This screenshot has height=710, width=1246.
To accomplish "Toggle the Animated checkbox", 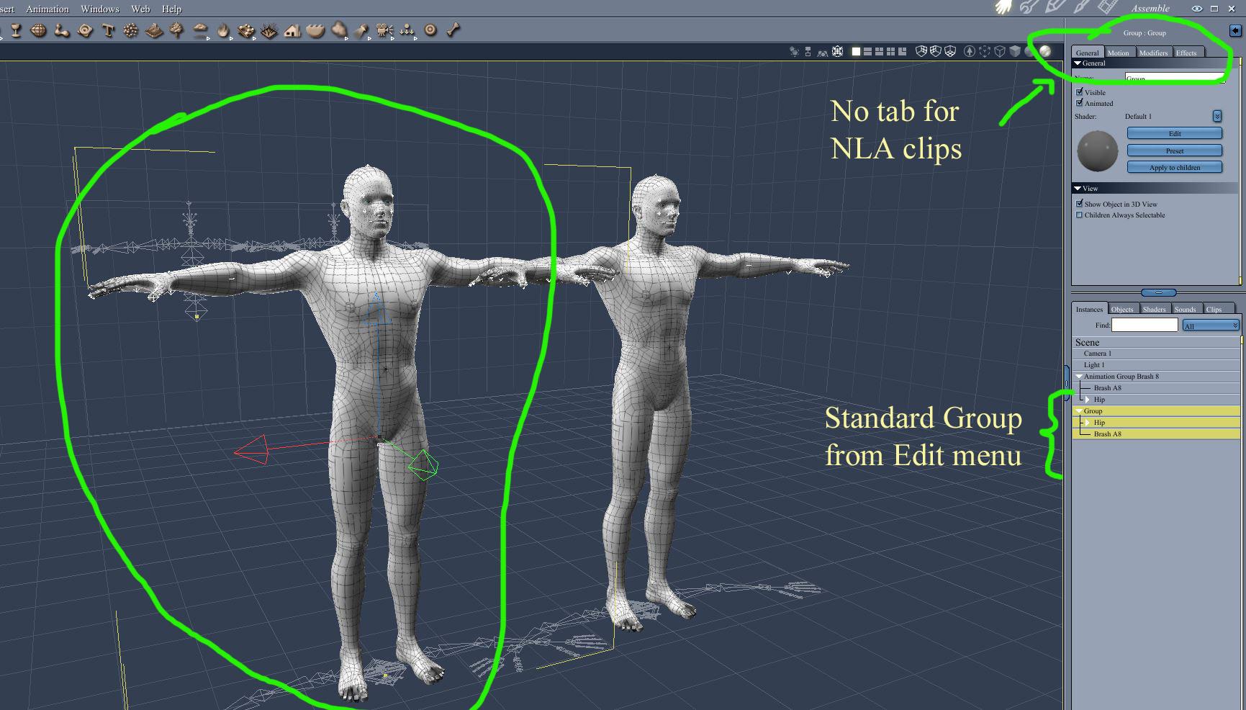I will [x=1079, y=103].
